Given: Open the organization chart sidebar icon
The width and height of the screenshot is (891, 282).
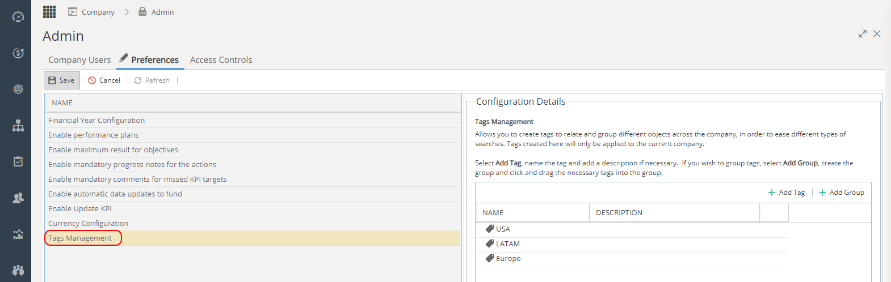Looking at the screenshot, I should pyautogui.click(x=18, y=126).
